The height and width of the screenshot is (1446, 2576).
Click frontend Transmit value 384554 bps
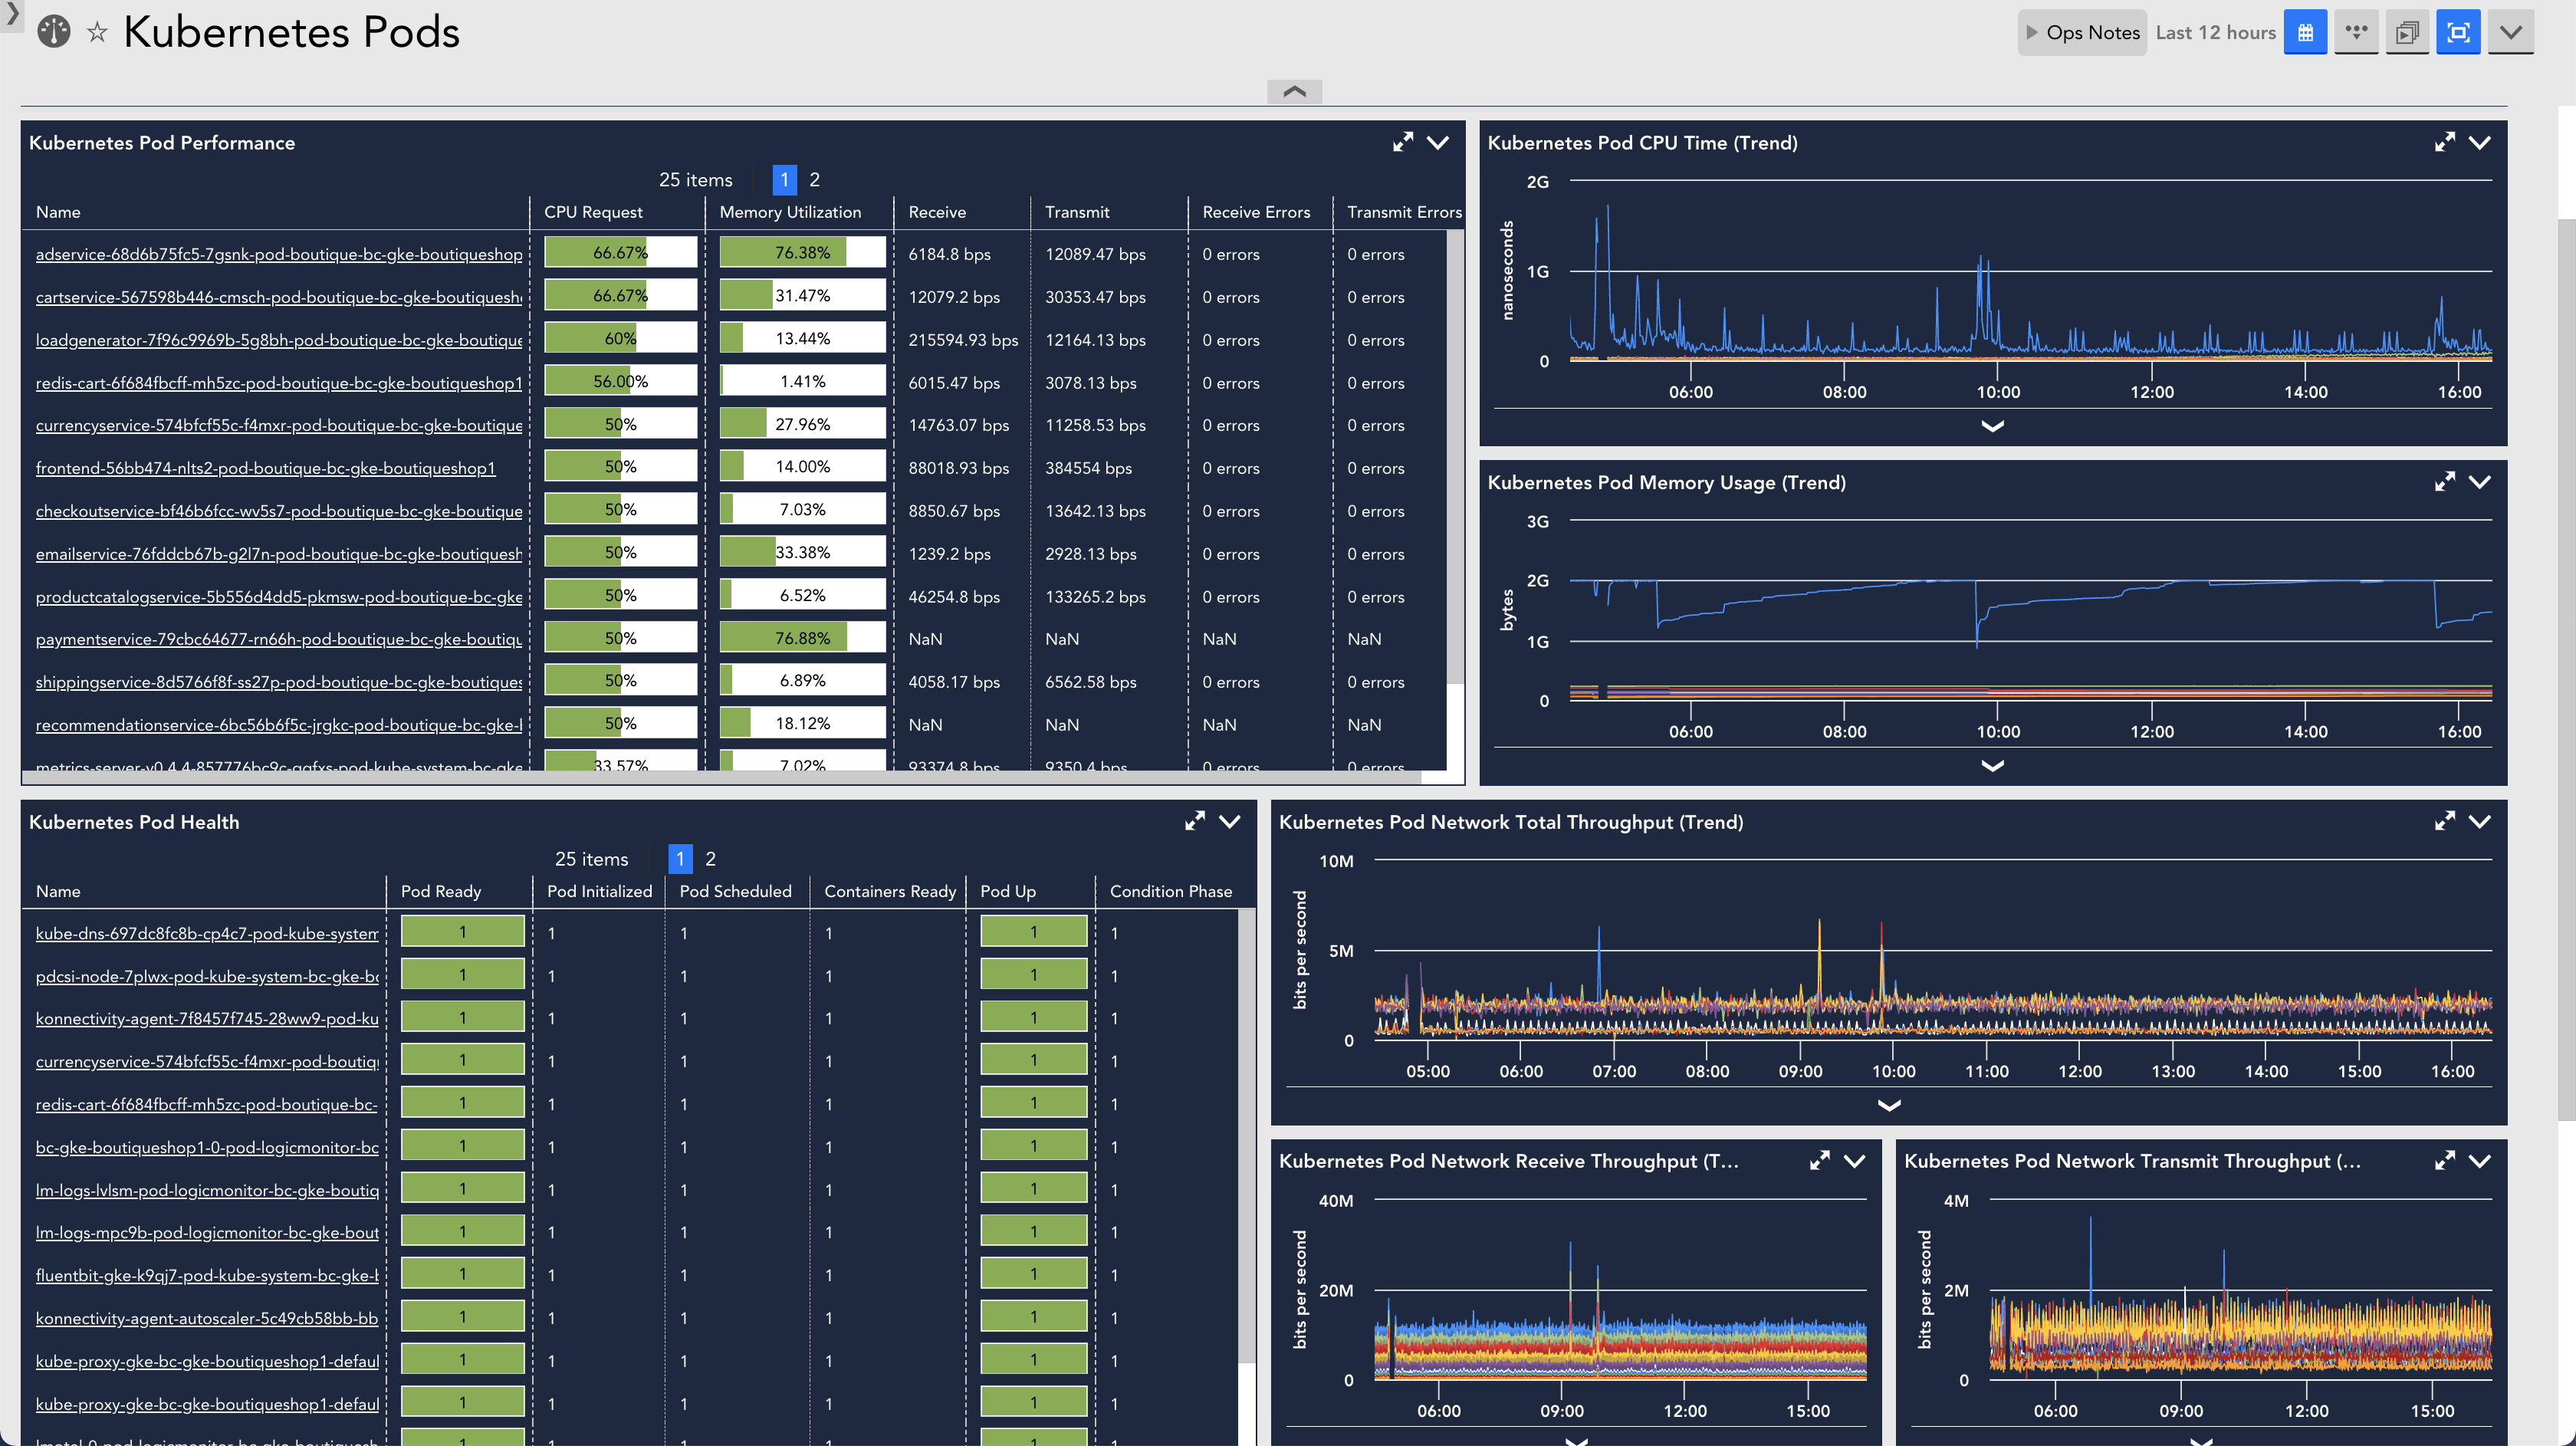(1088, 468)
